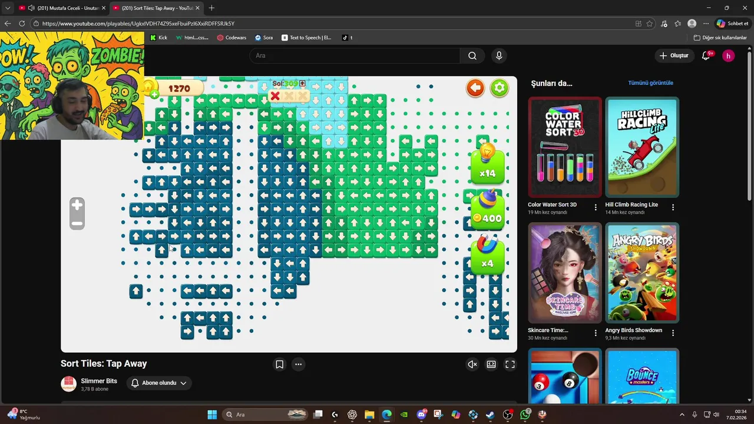Viewport: 754px width, 424px height.
Task: Open the account avatar menu
Action: (x=729, y=55)
